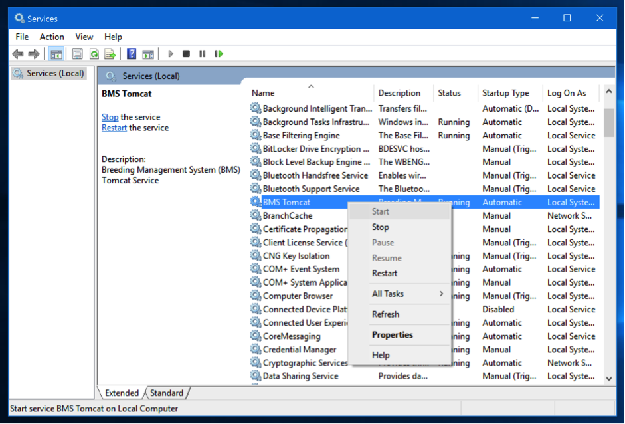
Task: Select Connected User Experiences service
Action: (x=305, y=323)
